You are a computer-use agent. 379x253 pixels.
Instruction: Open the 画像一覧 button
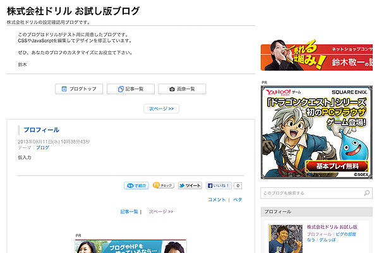(x=182, y=89)
